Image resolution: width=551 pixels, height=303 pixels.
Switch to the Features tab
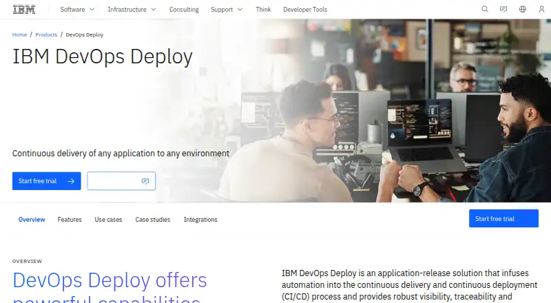[x=70, y=220]
